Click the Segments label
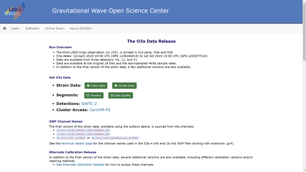The width and height of the screenshot is (306, 172). point(67,95)
